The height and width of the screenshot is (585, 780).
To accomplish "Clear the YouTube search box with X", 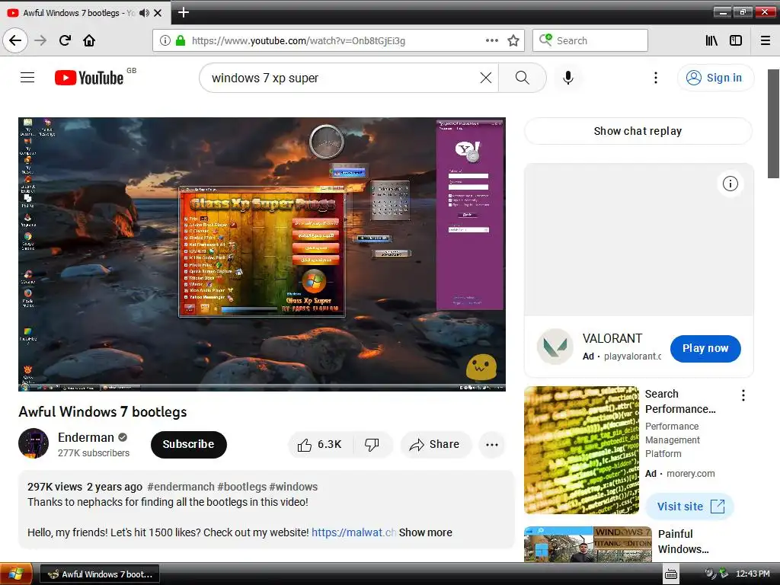I will [x=485, y=78].
